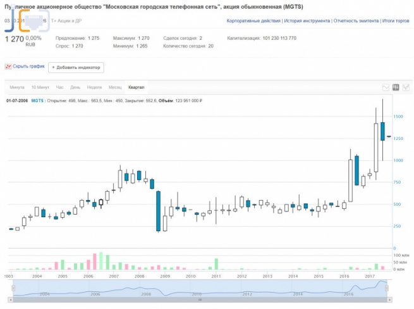The width and height of the screenshot is (414, 309).
Task: Select the 10 Минут timeframe tab
Action: point(39,87)
